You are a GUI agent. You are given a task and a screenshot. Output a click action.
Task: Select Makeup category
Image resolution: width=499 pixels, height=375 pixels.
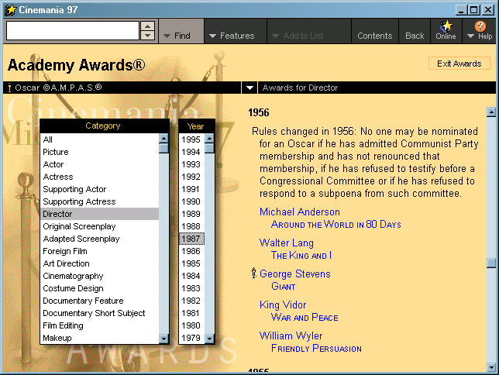(100, 338)
